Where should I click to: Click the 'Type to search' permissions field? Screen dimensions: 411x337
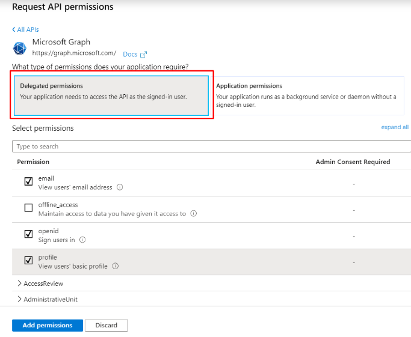(x=211, y=147)
